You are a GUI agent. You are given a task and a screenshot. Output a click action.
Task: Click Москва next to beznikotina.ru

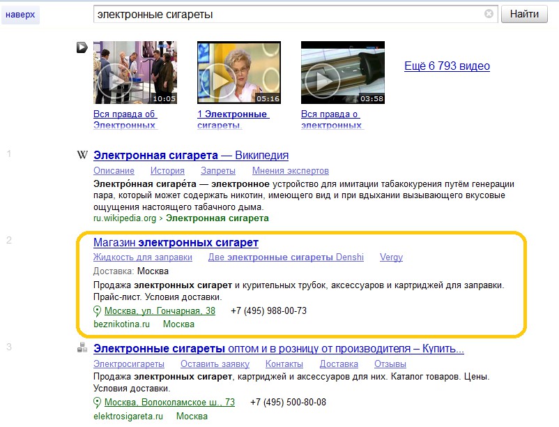tap(178, 324)
